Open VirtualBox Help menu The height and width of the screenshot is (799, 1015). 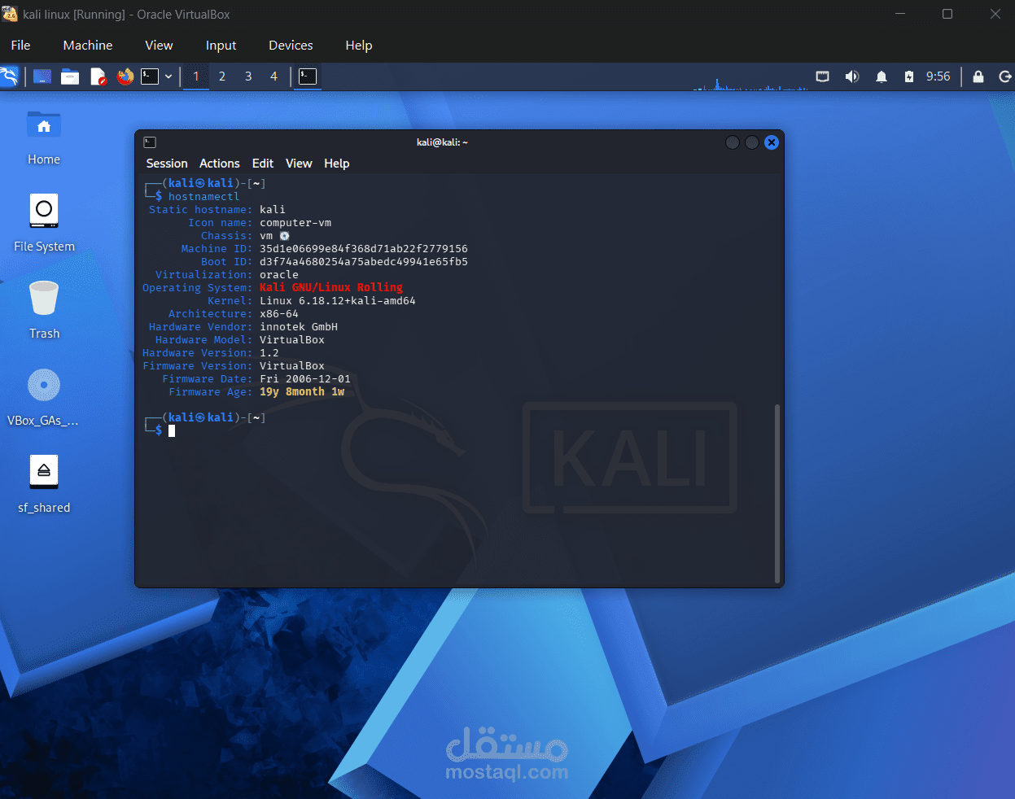pos(359,46)
